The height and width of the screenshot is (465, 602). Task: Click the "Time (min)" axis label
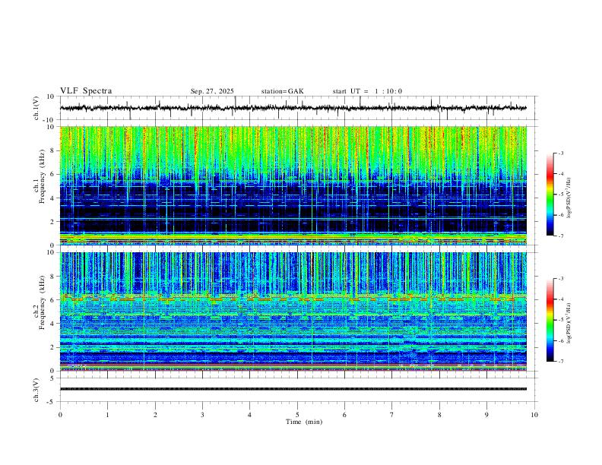coord(304,422)
